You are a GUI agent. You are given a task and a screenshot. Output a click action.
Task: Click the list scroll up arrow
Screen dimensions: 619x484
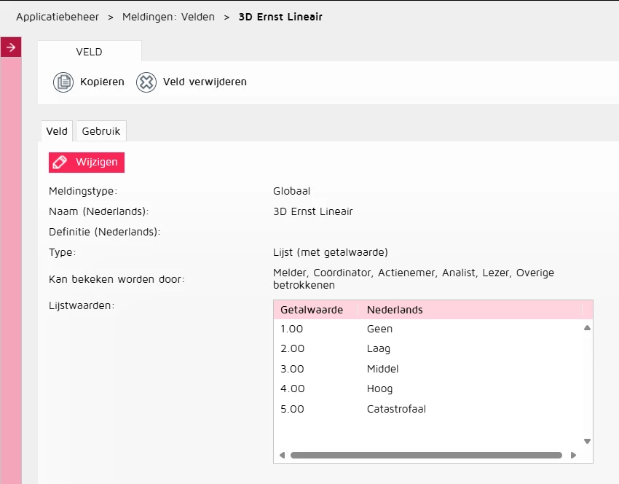[587, 327]
